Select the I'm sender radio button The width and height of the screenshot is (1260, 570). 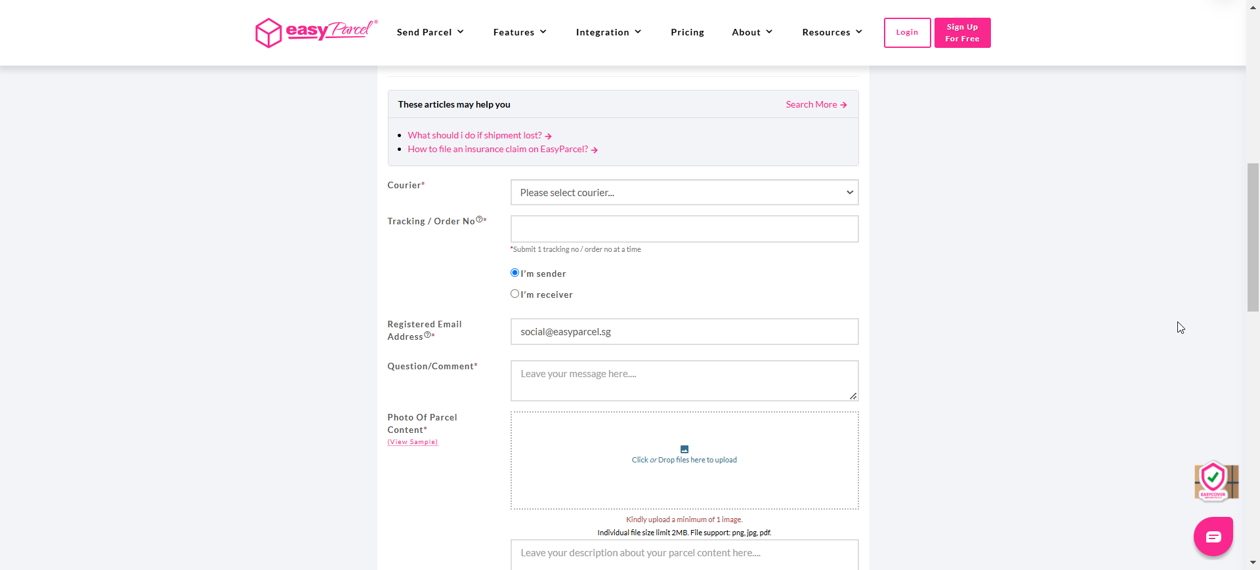pos(514,272)
